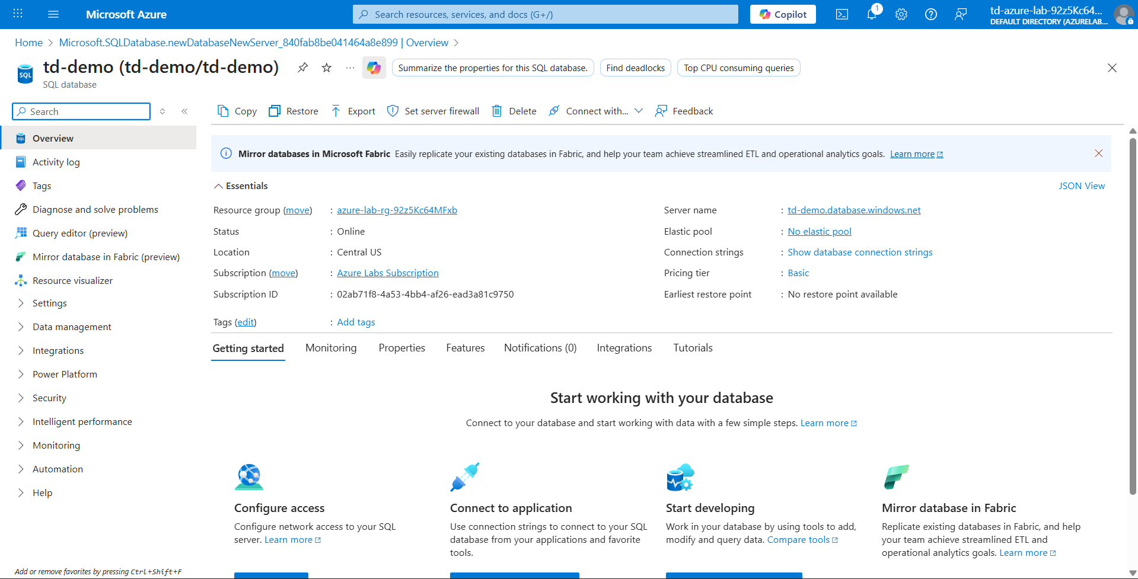Open the notifications bell
The height and width of the screenshot is (579, 1138).
(871, 14)
